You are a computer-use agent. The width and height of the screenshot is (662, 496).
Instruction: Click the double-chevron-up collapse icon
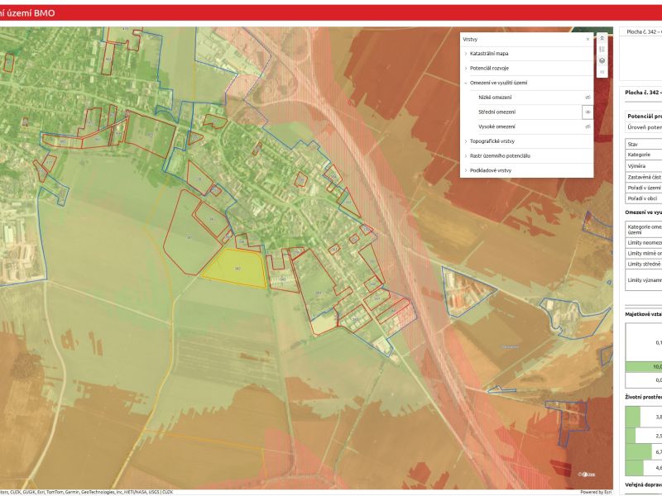[x=602, y=37]
